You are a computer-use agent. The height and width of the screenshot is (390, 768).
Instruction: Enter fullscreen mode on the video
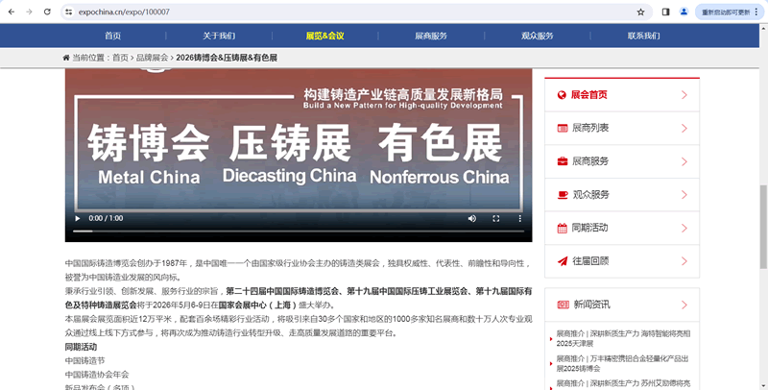[x=495, y=218]
